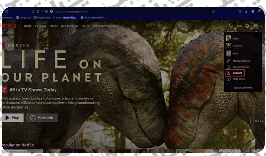The width and height of the screenshot is (266, 156).
Task: Go to the Home tab
Action: coord(28,26)
